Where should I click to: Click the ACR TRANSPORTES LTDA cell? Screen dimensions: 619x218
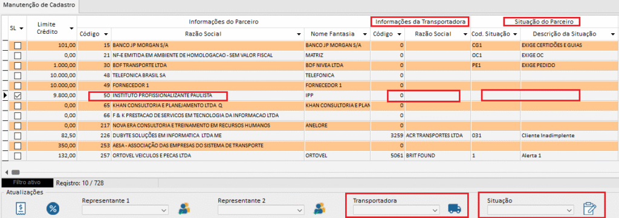tap(438, 136)
